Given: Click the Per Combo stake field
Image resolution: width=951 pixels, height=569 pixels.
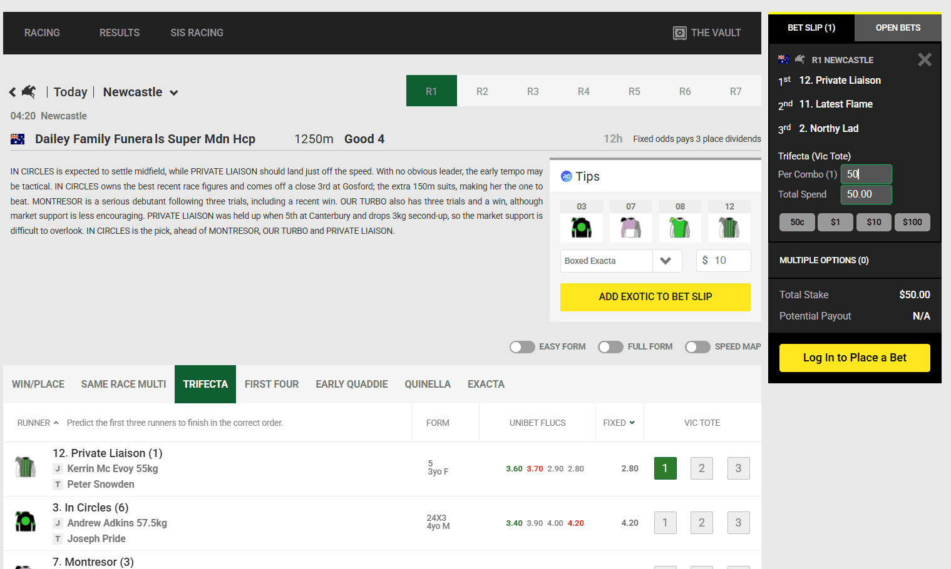Looking at the screenshot, I should point(866,174).
